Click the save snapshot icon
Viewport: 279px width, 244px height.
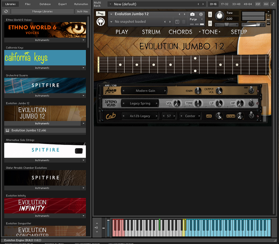coord(177,22)
